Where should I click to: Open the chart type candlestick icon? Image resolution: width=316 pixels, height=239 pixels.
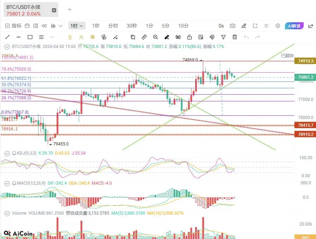tap(53, 26)
